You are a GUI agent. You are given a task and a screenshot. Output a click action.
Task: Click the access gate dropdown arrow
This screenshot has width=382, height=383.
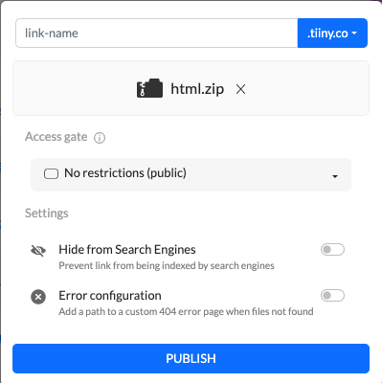335,176
